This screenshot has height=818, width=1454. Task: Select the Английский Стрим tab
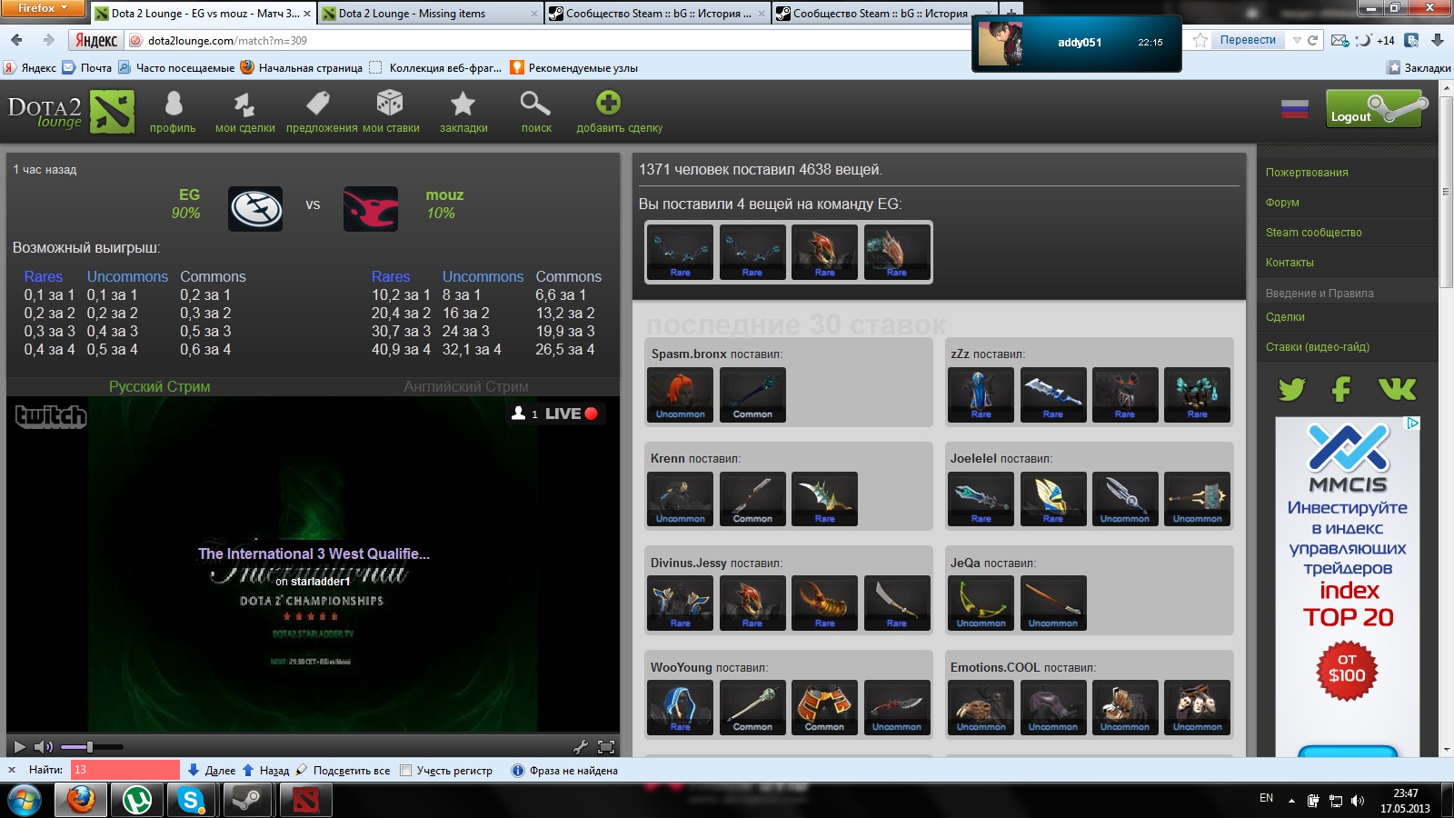point(466,386)
